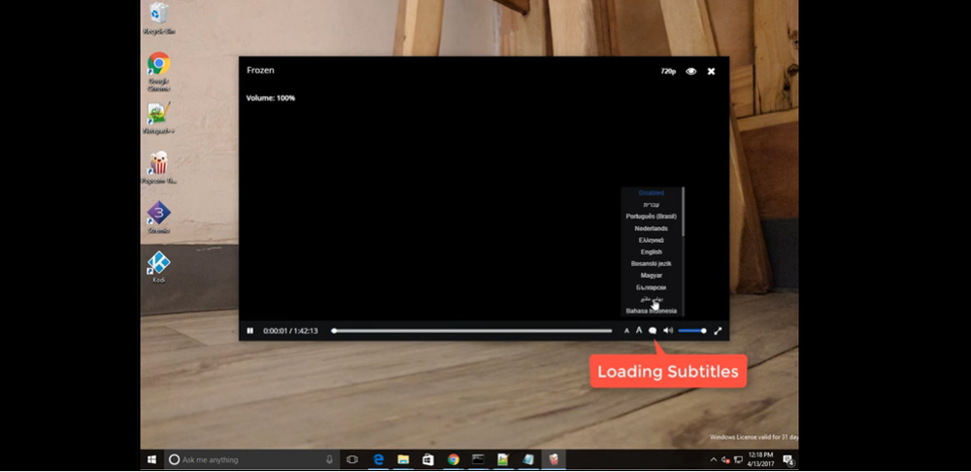This screenshot has height=472, width=971.
Task: Enter fullscreen with the expand arrows icon
Action: click(x=718, y=331)
